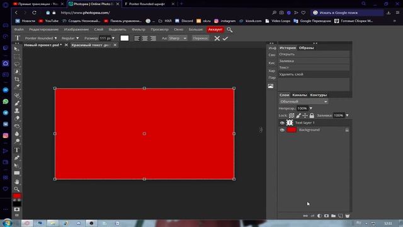The width and height of the screenshot is (403, 227).
Task: Toggle lock all padlock
Action: tap(312, 115)
